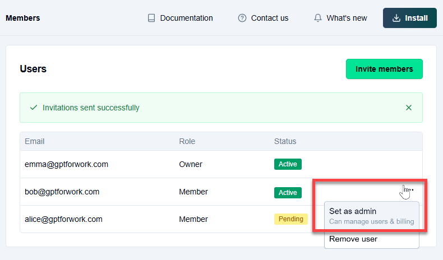
Task: Open the Documentation link text
Action: tap(186, 18)
